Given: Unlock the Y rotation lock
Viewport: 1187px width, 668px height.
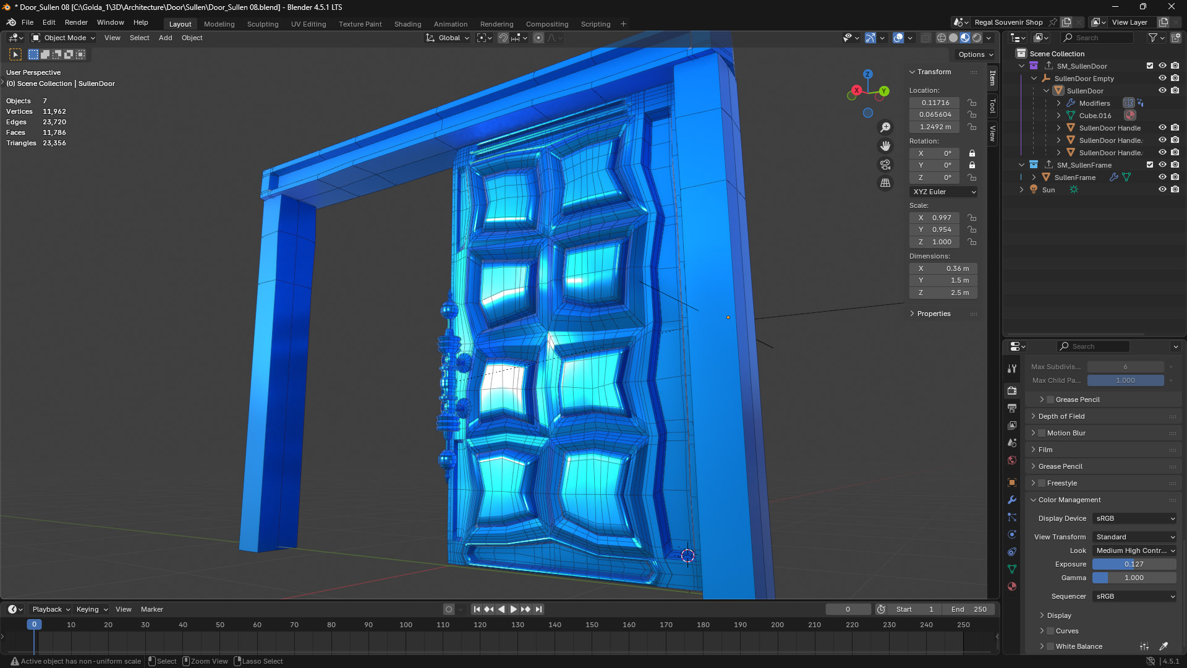Looking at the screenshot, I should coord(972,165).
